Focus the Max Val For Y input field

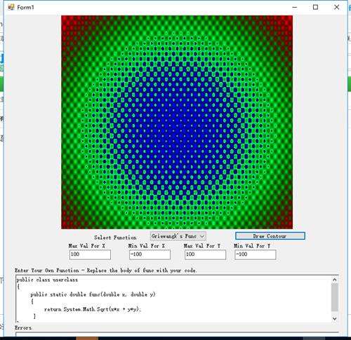205,254
